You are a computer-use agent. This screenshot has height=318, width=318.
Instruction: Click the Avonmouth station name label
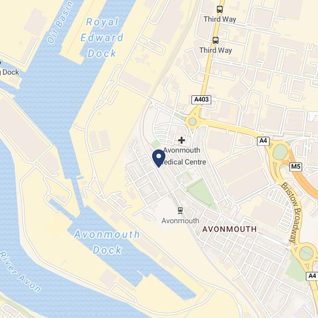[180, 220]
